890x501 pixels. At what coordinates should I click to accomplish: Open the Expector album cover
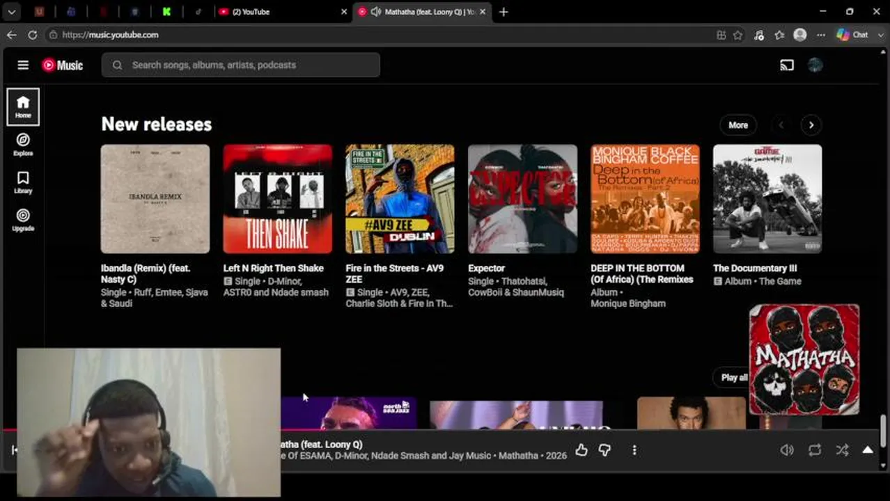pyautogui.click(x=522, y=199)
